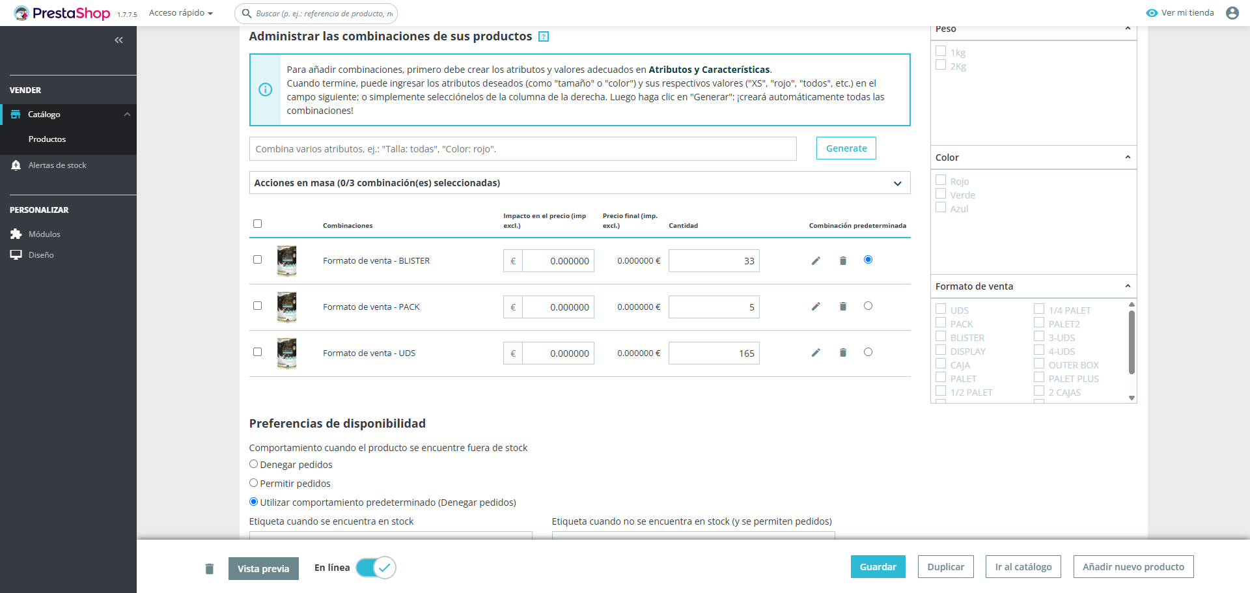Check the BLISTER combination row checkbox
This screenshot has width=1250, height=593.
coord(258,260)
